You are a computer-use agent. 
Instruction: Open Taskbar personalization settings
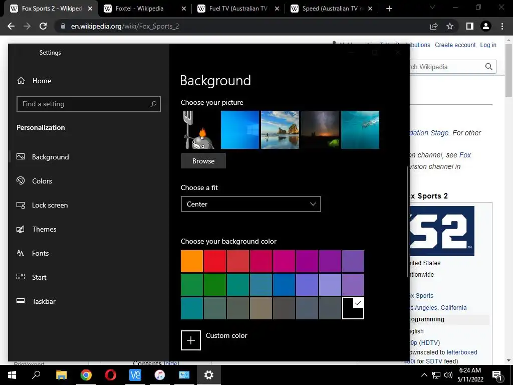(44, 301)
